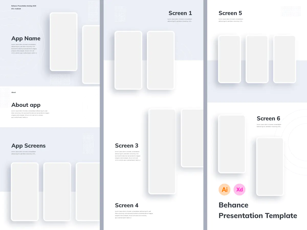Click the orange Ai Illustrator icon

[x=225, y=190]
